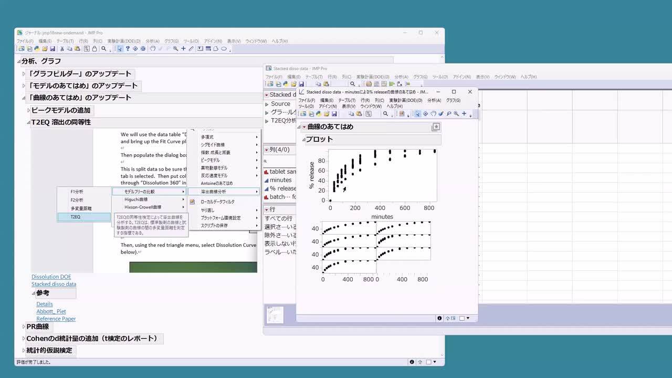The image size is (672, 378).
Task: Select the plus crosshairs tool in journal toolbar
Action: pyautogui.click(x=183, y=48)
